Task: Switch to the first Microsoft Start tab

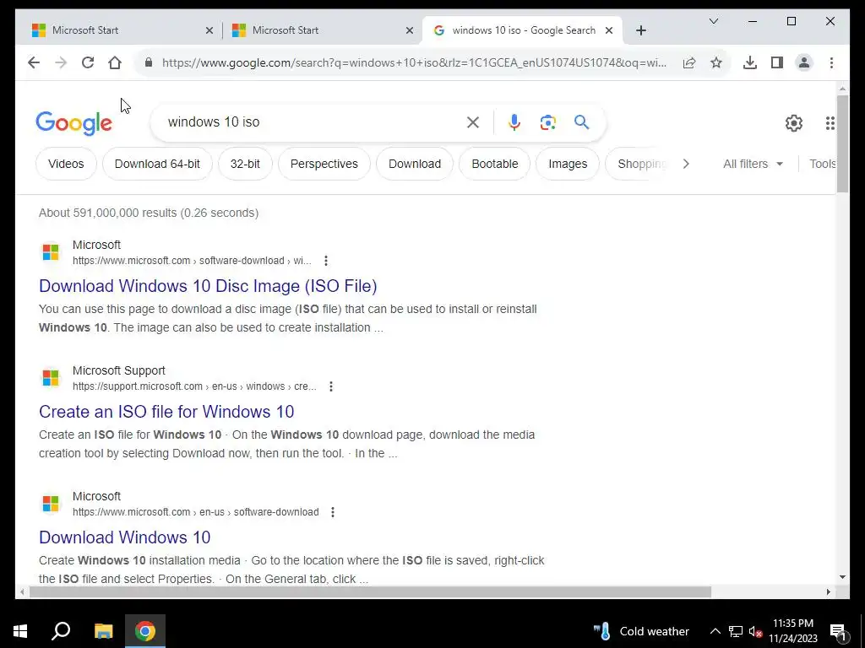Action: point(116,30)
